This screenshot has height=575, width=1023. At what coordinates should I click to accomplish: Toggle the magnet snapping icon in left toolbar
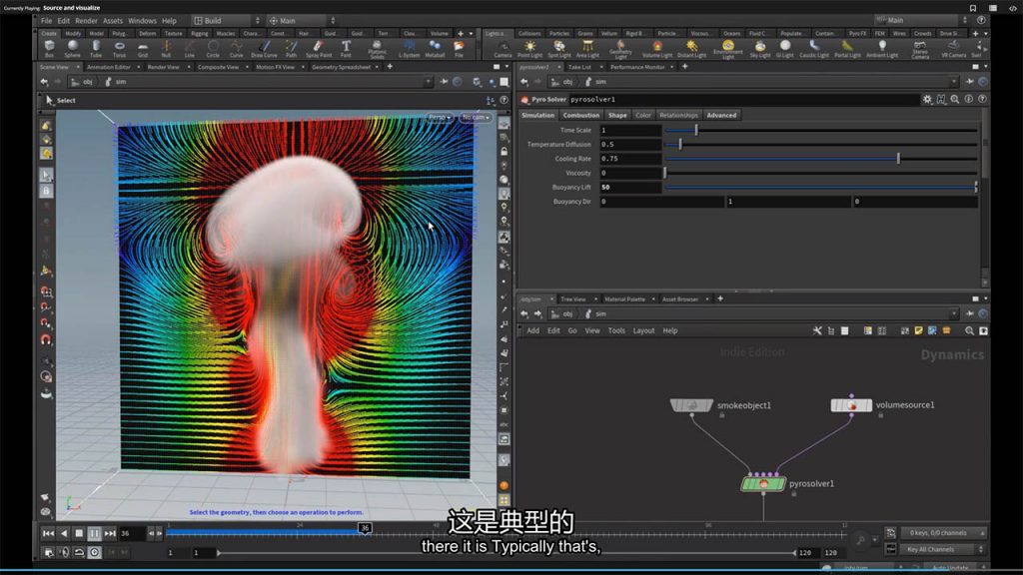tap(46, 339)
